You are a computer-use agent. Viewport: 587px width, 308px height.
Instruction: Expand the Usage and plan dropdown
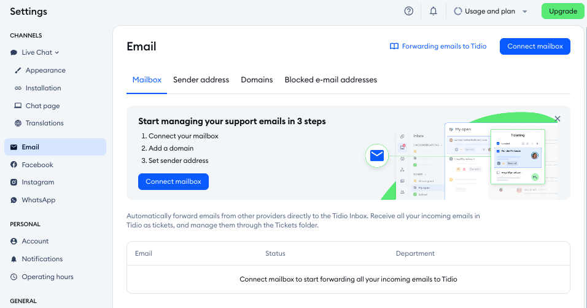(x=491, y=11)
